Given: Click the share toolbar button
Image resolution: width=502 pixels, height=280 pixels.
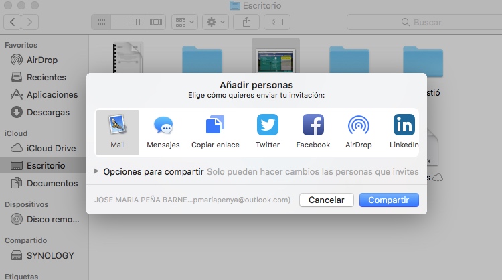Looking at the screenshot, I should click(246, 22).
